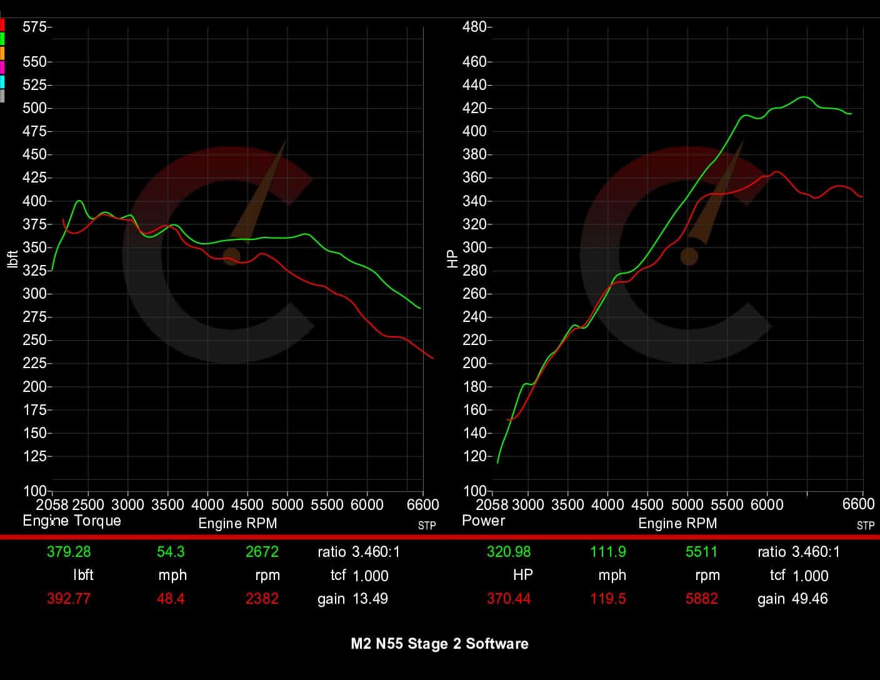Click the STP correction label on the torque graph
This screenshot has height=680, width=880.
pyautogui.click(x=426, y=526)
